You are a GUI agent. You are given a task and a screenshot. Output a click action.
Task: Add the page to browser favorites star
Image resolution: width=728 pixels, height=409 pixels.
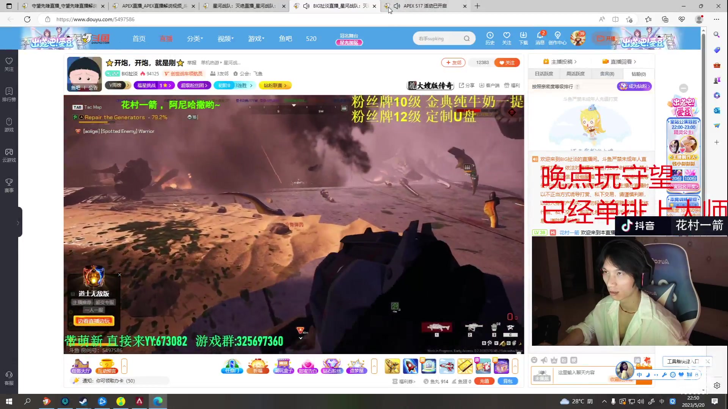[x=629, y=19]
